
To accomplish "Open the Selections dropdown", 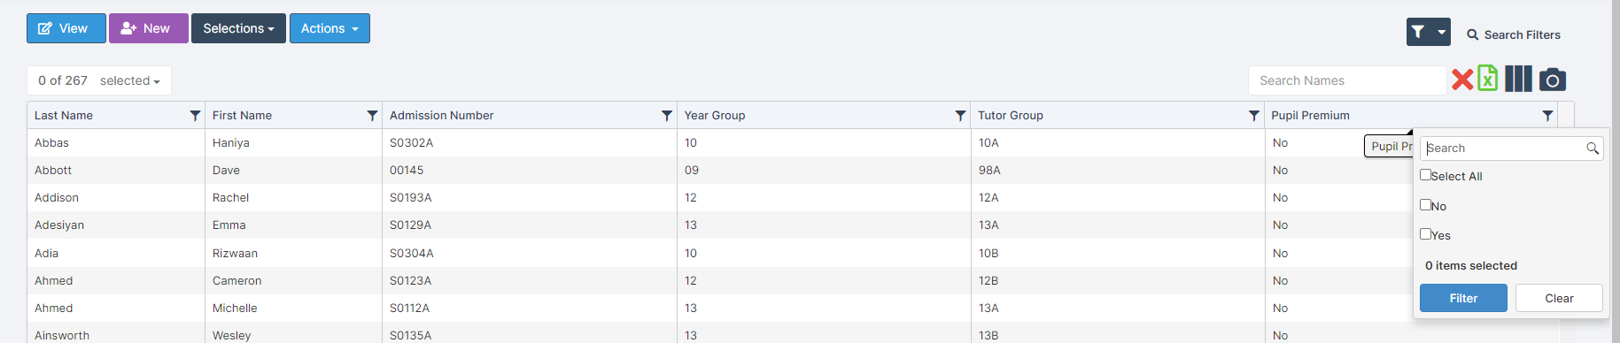I will pos(238,28).
